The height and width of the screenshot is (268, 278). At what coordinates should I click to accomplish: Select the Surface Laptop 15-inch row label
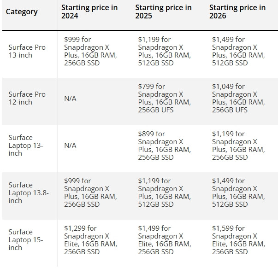26,239
